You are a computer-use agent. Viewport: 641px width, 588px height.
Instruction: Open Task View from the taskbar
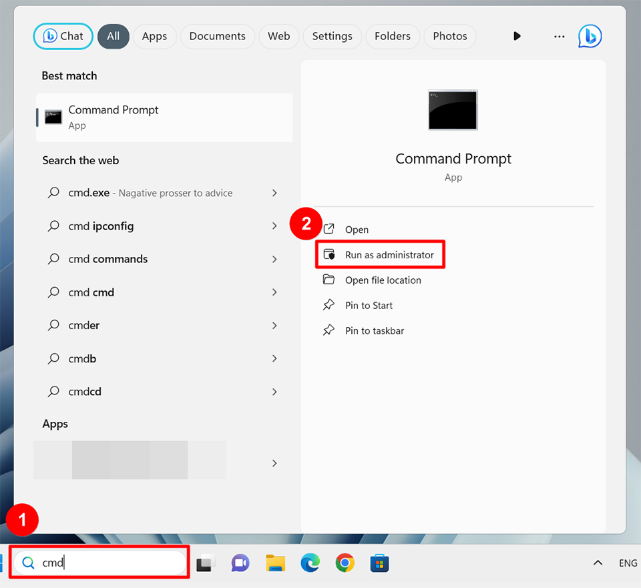pyautogui.click(x=205, y=563)
